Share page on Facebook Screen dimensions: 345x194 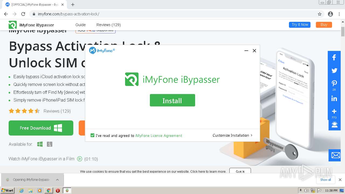(334, 57)
